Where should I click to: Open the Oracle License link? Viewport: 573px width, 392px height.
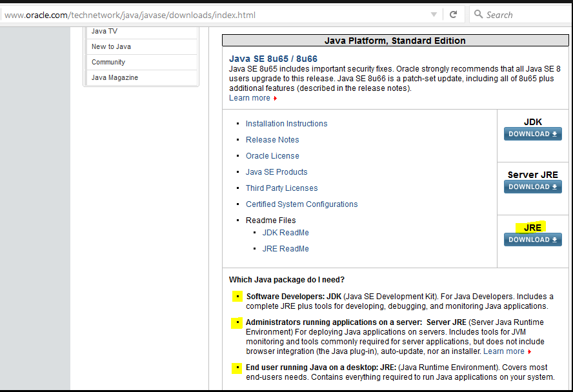click(272, 156)
